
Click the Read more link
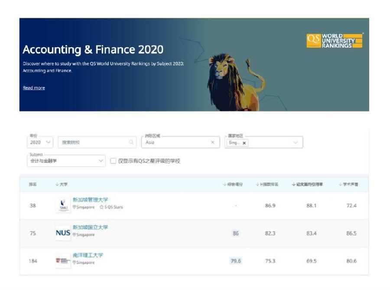coord(34,88)
